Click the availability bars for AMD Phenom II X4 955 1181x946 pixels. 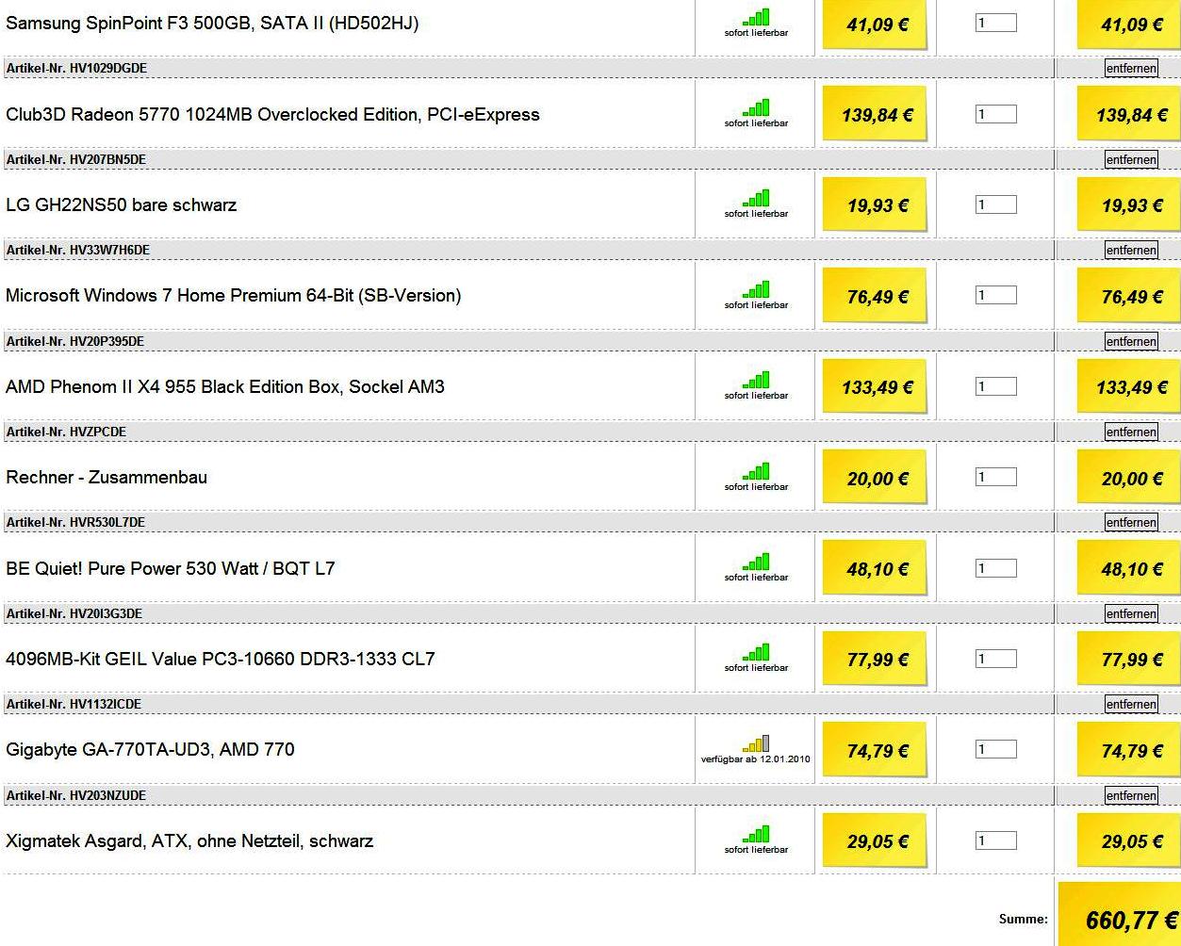tap(756, 380)
